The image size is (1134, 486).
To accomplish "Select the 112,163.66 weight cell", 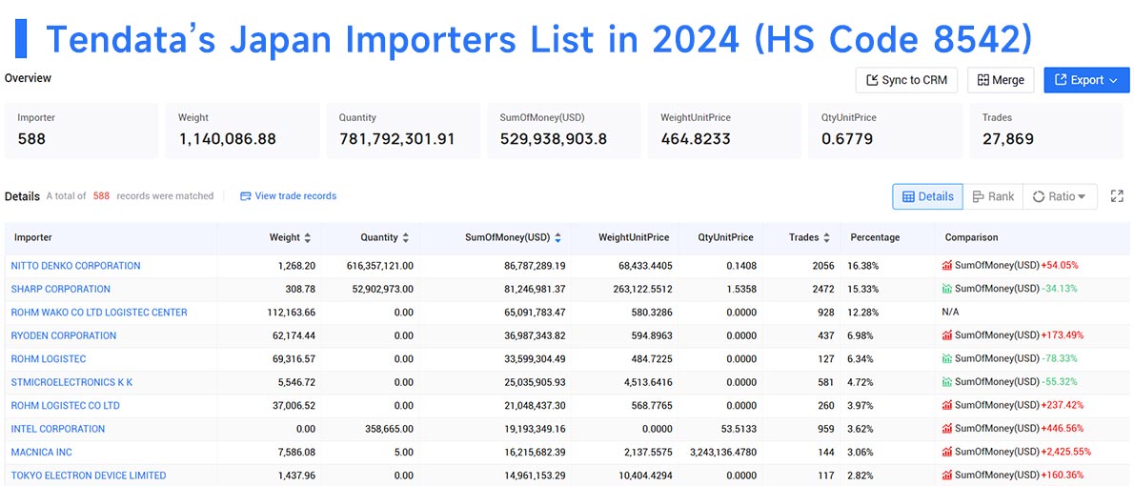I will [x=292, y=313].
